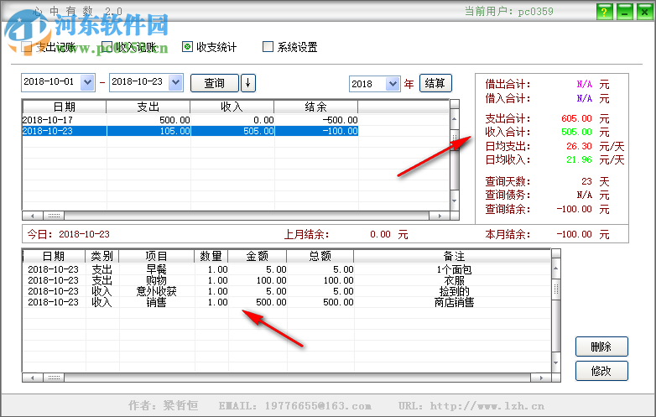Click the 支出合计 605.00 value
Image resolution: width=656 pixels, height=417 pixels.
click(x=576, y=119)
